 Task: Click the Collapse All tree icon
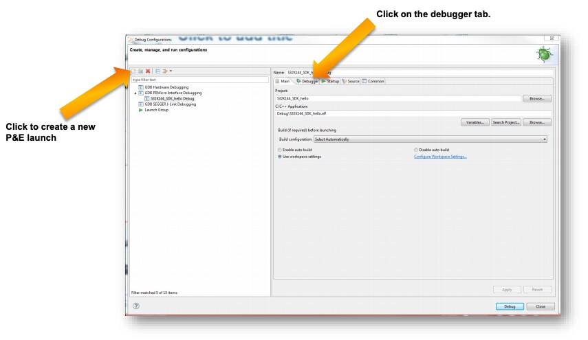pos(157,71)
